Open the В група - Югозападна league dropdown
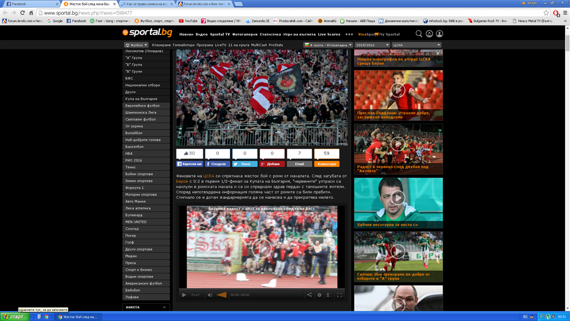The width and height of the screenshot is (570, 321). click(328, 45)
